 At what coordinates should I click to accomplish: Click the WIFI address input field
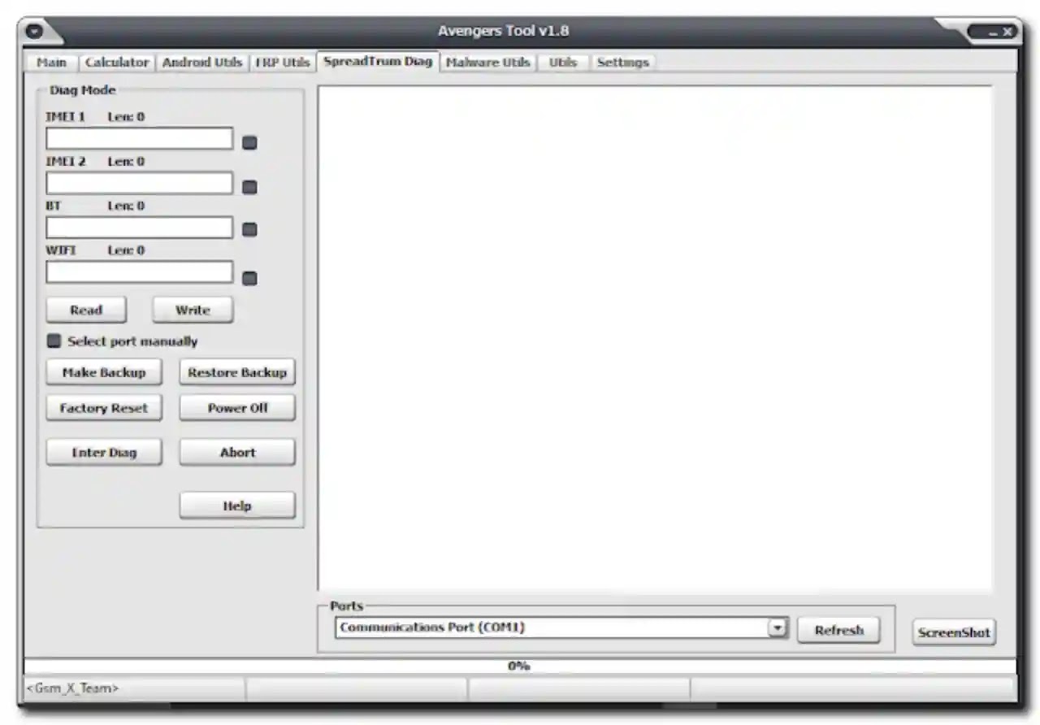(139, 272)
